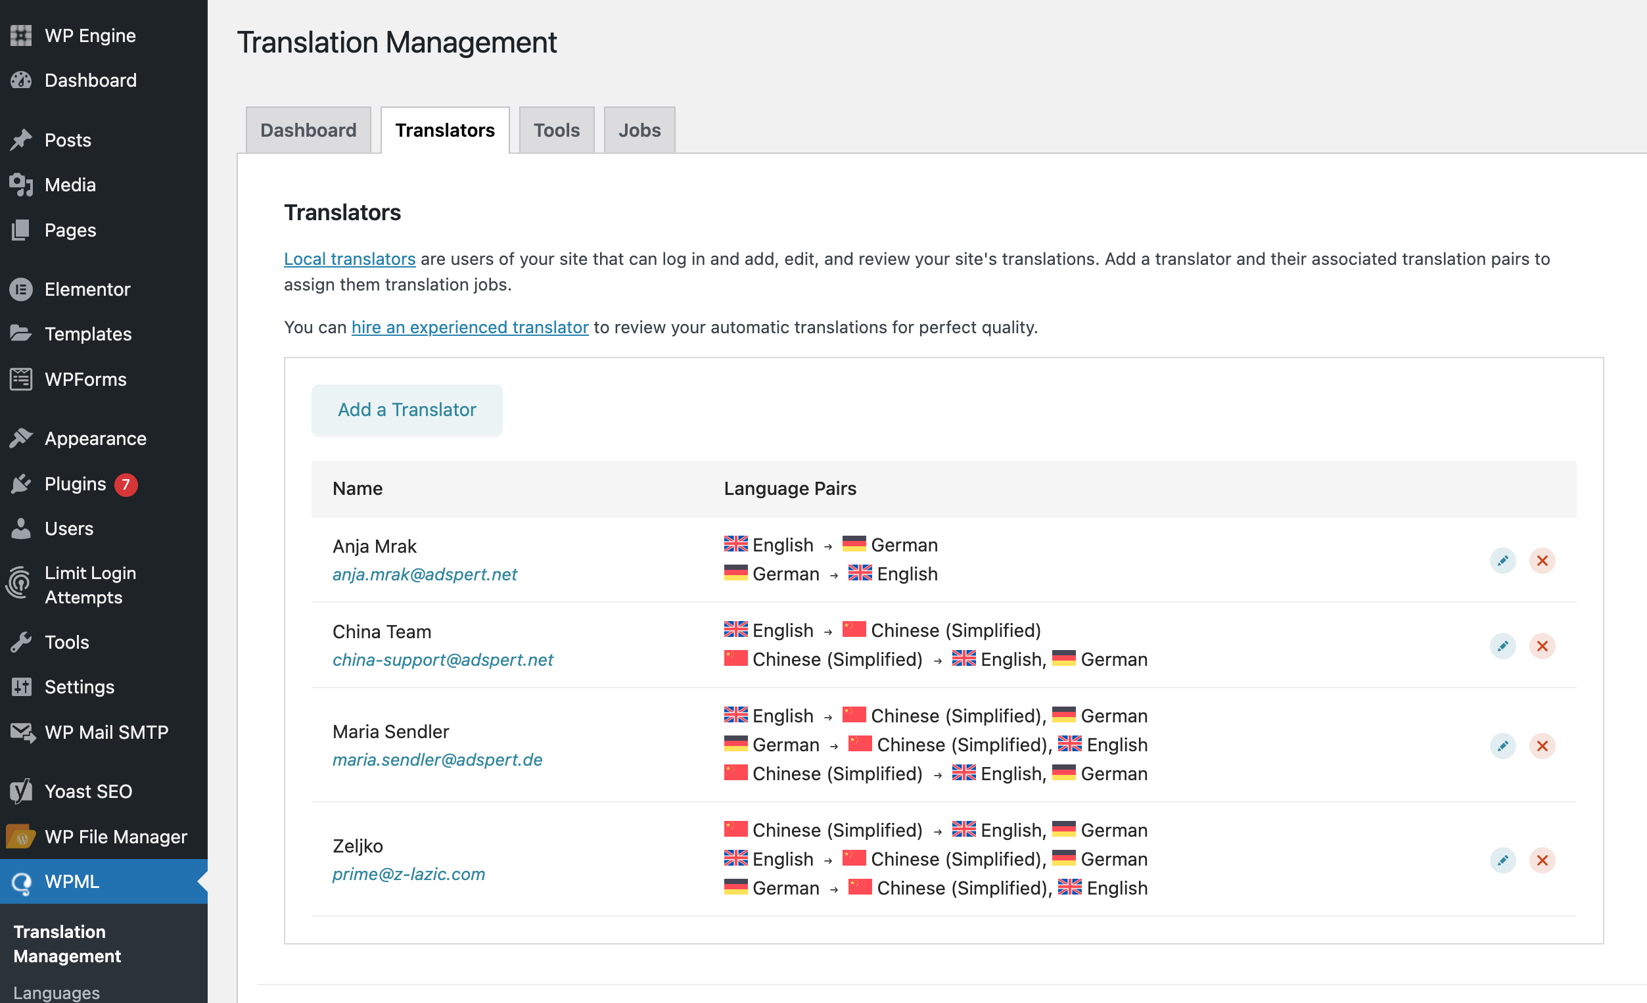1647x1003 pixels.
Task: Switch to the Dashboard tab
Action: coord(308,130)
